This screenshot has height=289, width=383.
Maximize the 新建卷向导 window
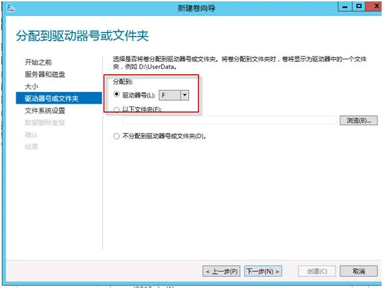[358, 6]
